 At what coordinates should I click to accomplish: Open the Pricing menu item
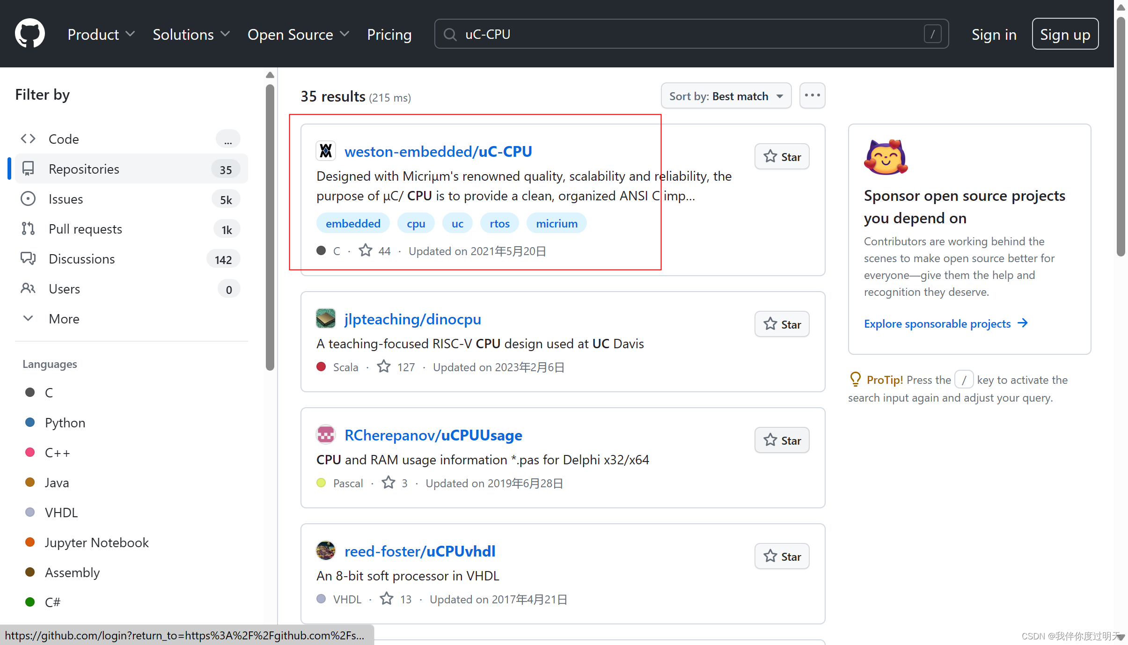(389, 34)
